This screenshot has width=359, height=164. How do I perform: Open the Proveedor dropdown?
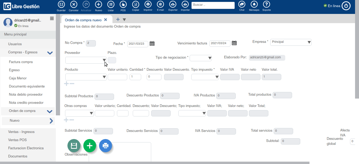tap(86, 60)
